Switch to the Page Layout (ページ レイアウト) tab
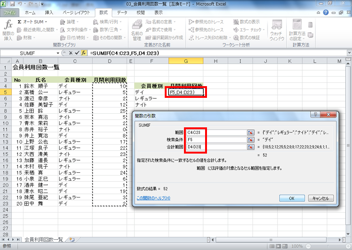The image size is (352, 250). pos(76,13)
